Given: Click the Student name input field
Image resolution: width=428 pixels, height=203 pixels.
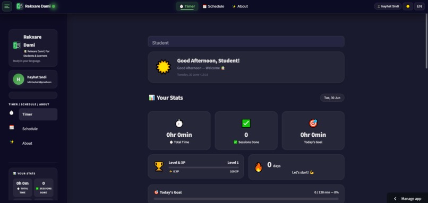Looking at the screenshot, I should pos(246,41).
